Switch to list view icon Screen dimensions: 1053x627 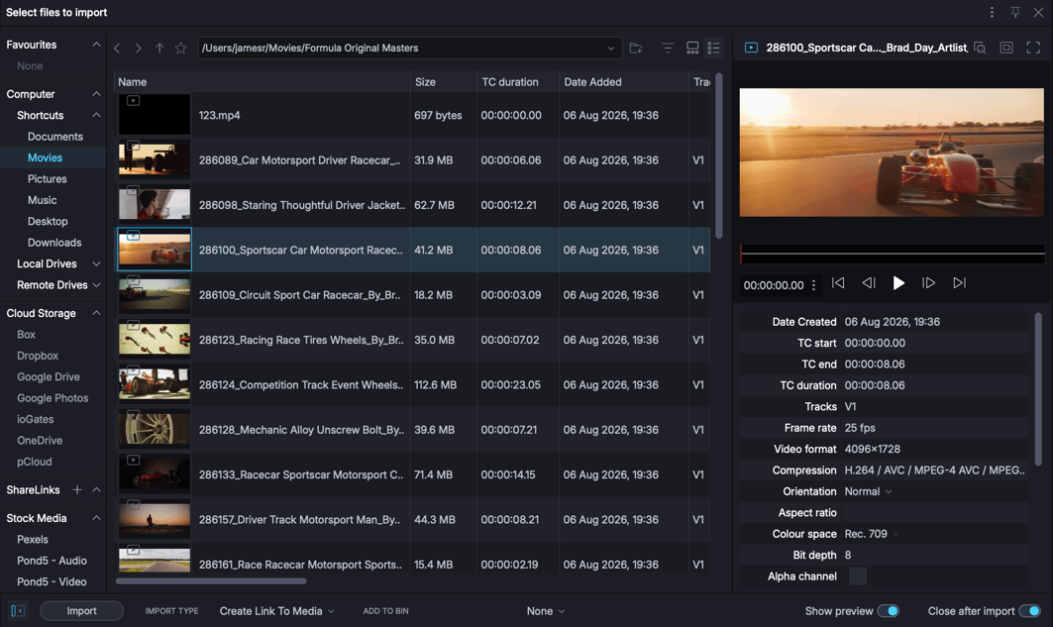tap(713, 48)
